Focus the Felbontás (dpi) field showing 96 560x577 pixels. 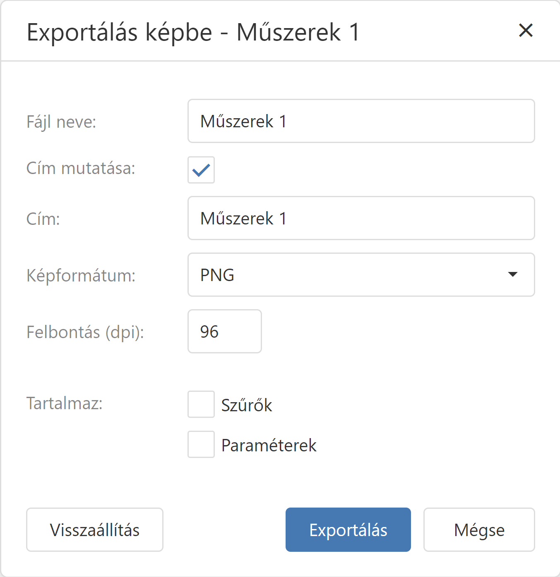[x=224, y=331]
